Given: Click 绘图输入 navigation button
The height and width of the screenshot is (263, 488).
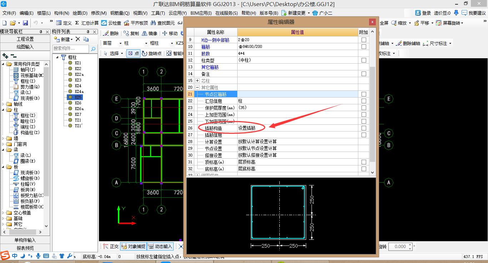Looking at the screenshot, I should pyautogui.click(x=25, y=47).
